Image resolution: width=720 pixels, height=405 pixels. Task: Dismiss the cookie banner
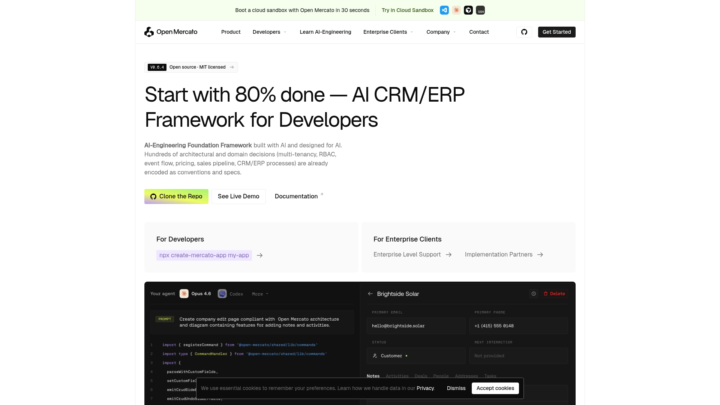pyautogui.click(x=456, y=388)
